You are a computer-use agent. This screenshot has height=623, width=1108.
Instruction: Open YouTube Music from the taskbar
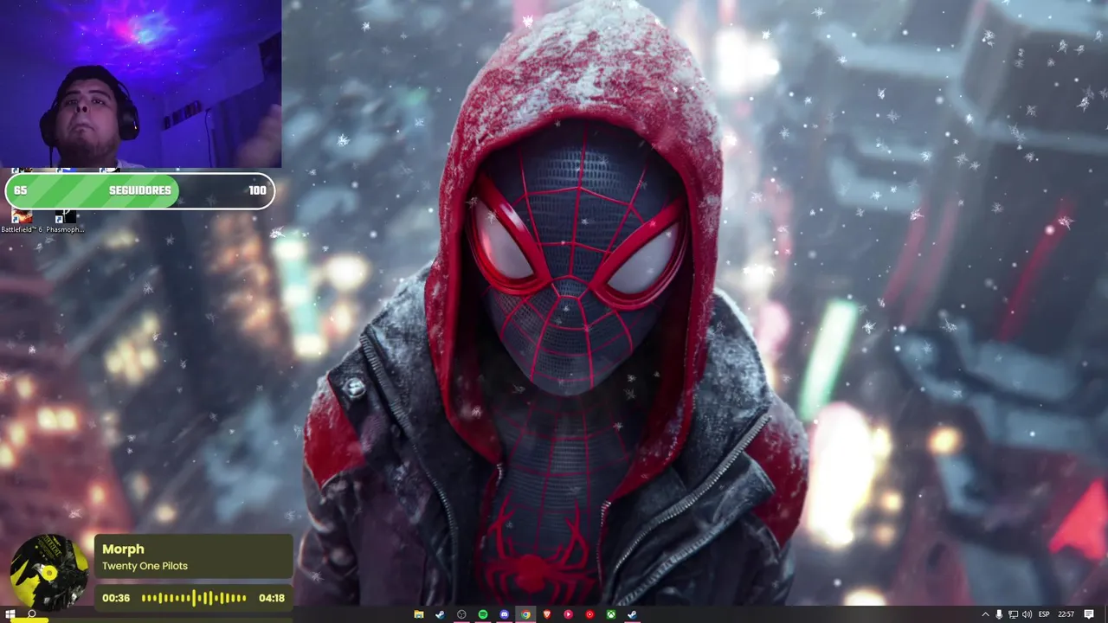tap(589, 614)
